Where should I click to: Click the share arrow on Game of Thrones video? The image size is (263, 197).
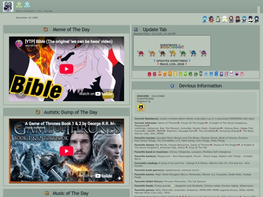pos(21,176)
